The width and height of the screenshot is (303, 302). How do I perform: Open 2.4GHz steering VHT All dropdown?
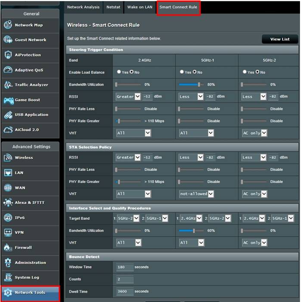coord(134,133)
